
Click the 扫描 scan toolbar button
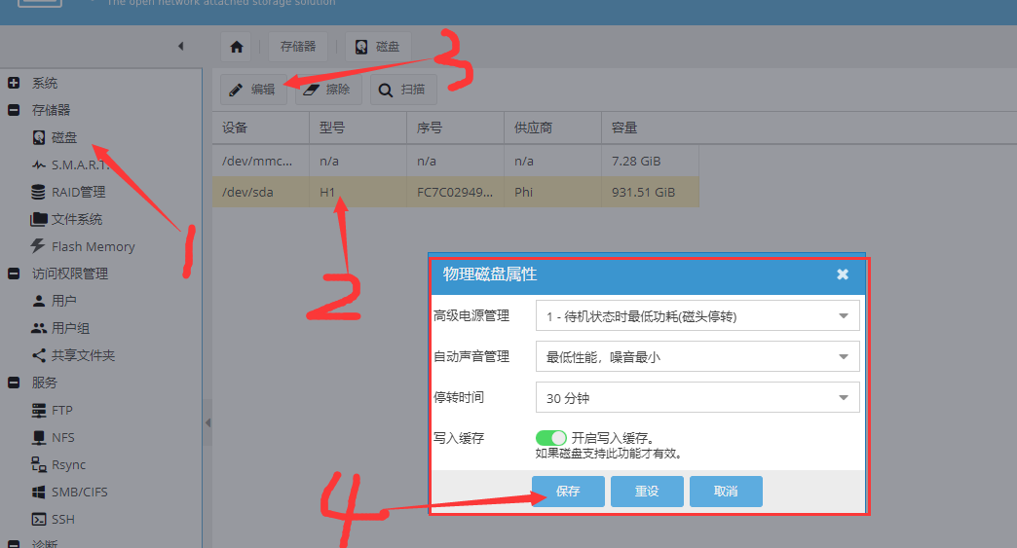coord(403,90)
